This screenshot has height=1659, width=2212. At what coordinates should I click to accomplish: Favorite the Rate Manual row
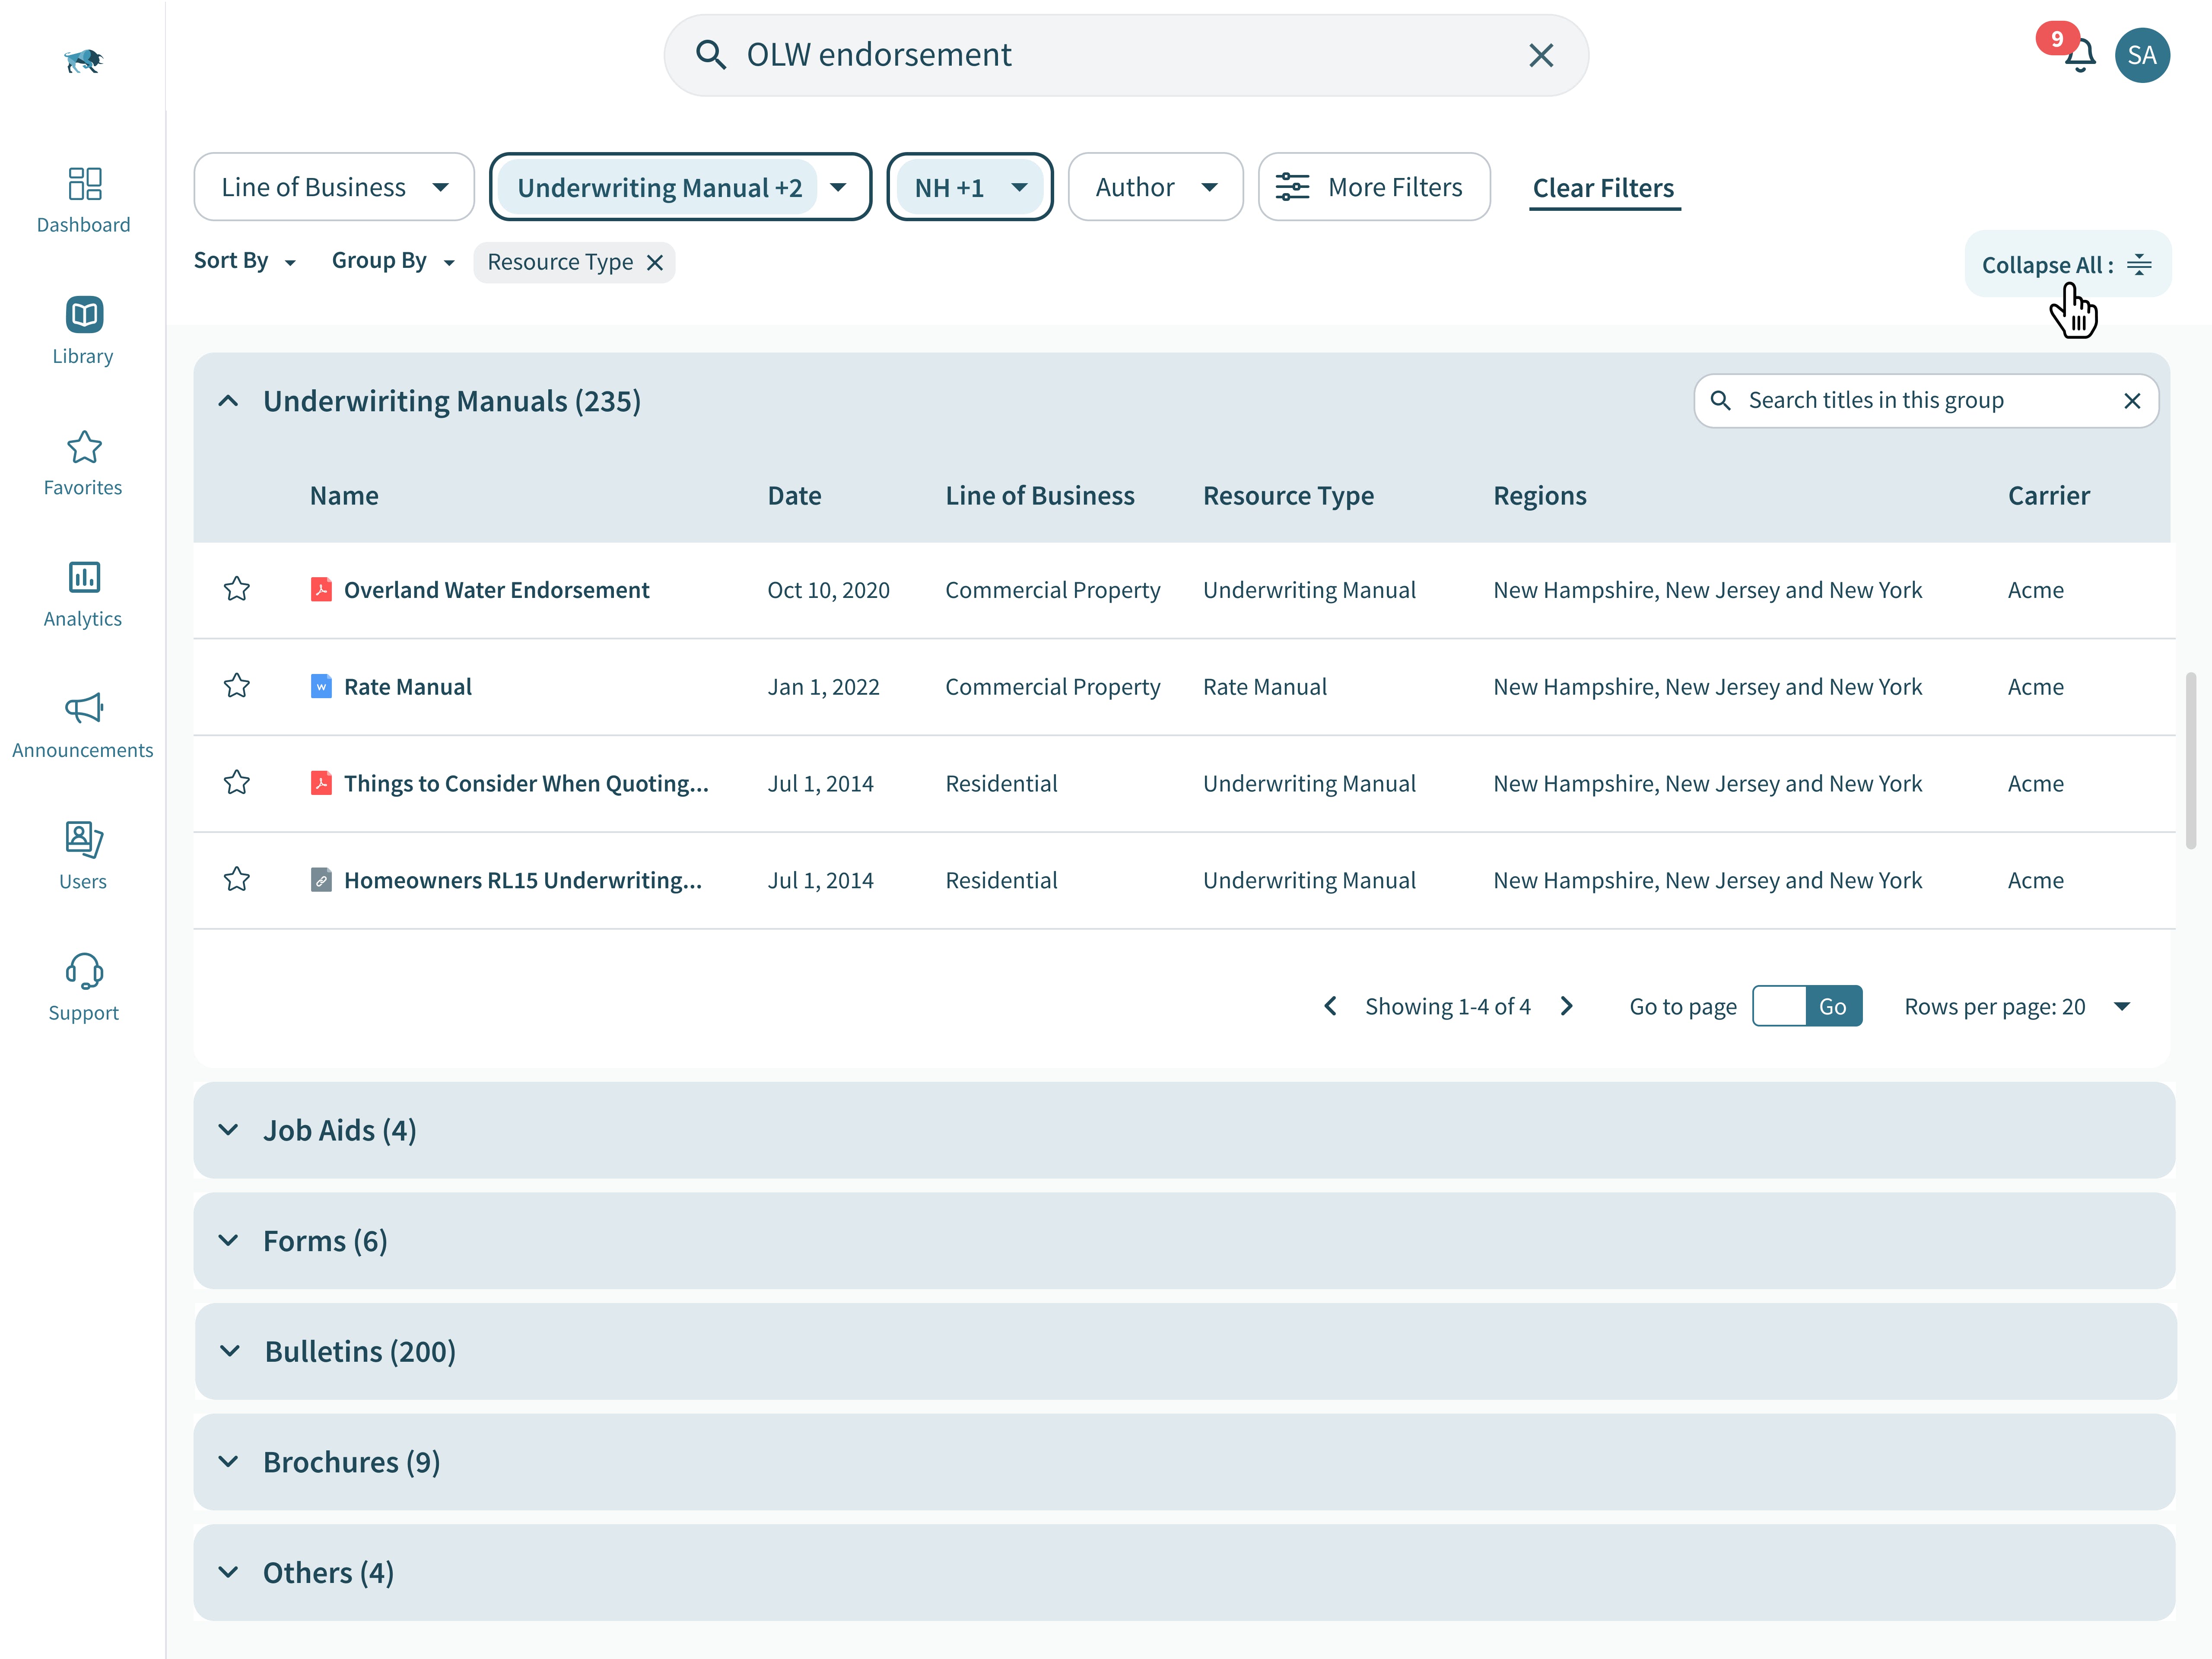coord(237,686)
